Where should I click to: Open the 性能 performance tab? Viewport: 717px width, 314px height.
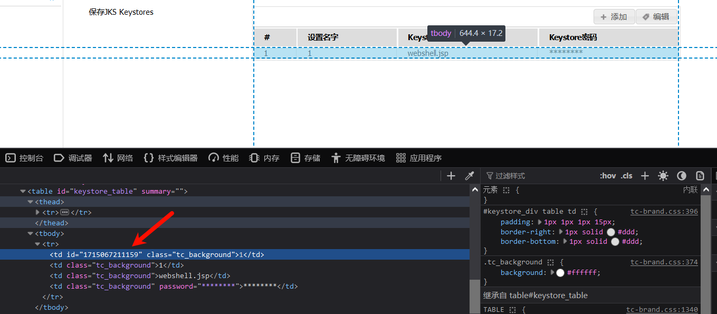click(x=224, y=158)
